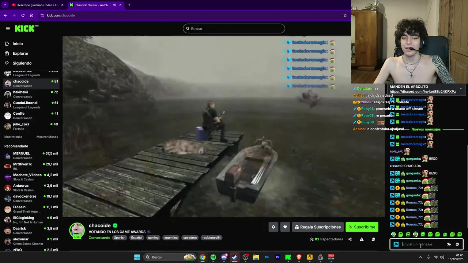Mute the chacoide Stream tab audio
468x263 pixels.
(x=114, y=5)
